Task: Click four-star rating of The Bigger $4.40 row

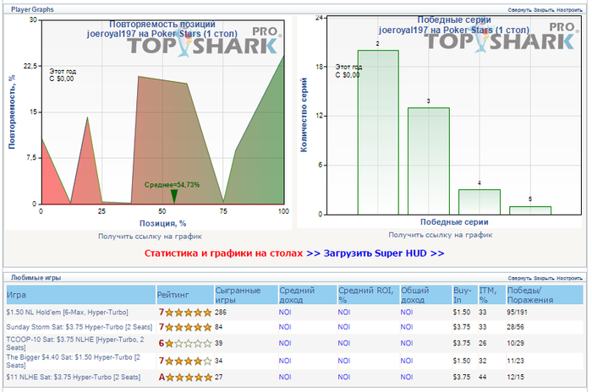Action: [x=188, y=361]
